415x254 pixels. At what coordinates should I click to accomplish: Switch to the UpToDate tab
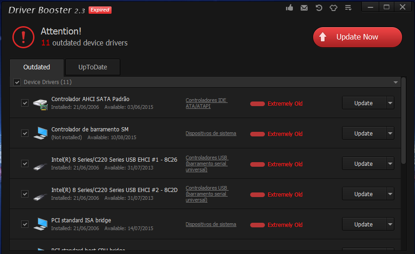tap(93, 67)
